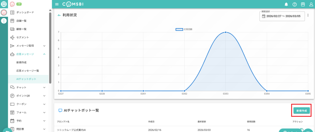315x132 pixels.
Task: Expand the ポイントQR menu
Action: [x=44, y=96]
